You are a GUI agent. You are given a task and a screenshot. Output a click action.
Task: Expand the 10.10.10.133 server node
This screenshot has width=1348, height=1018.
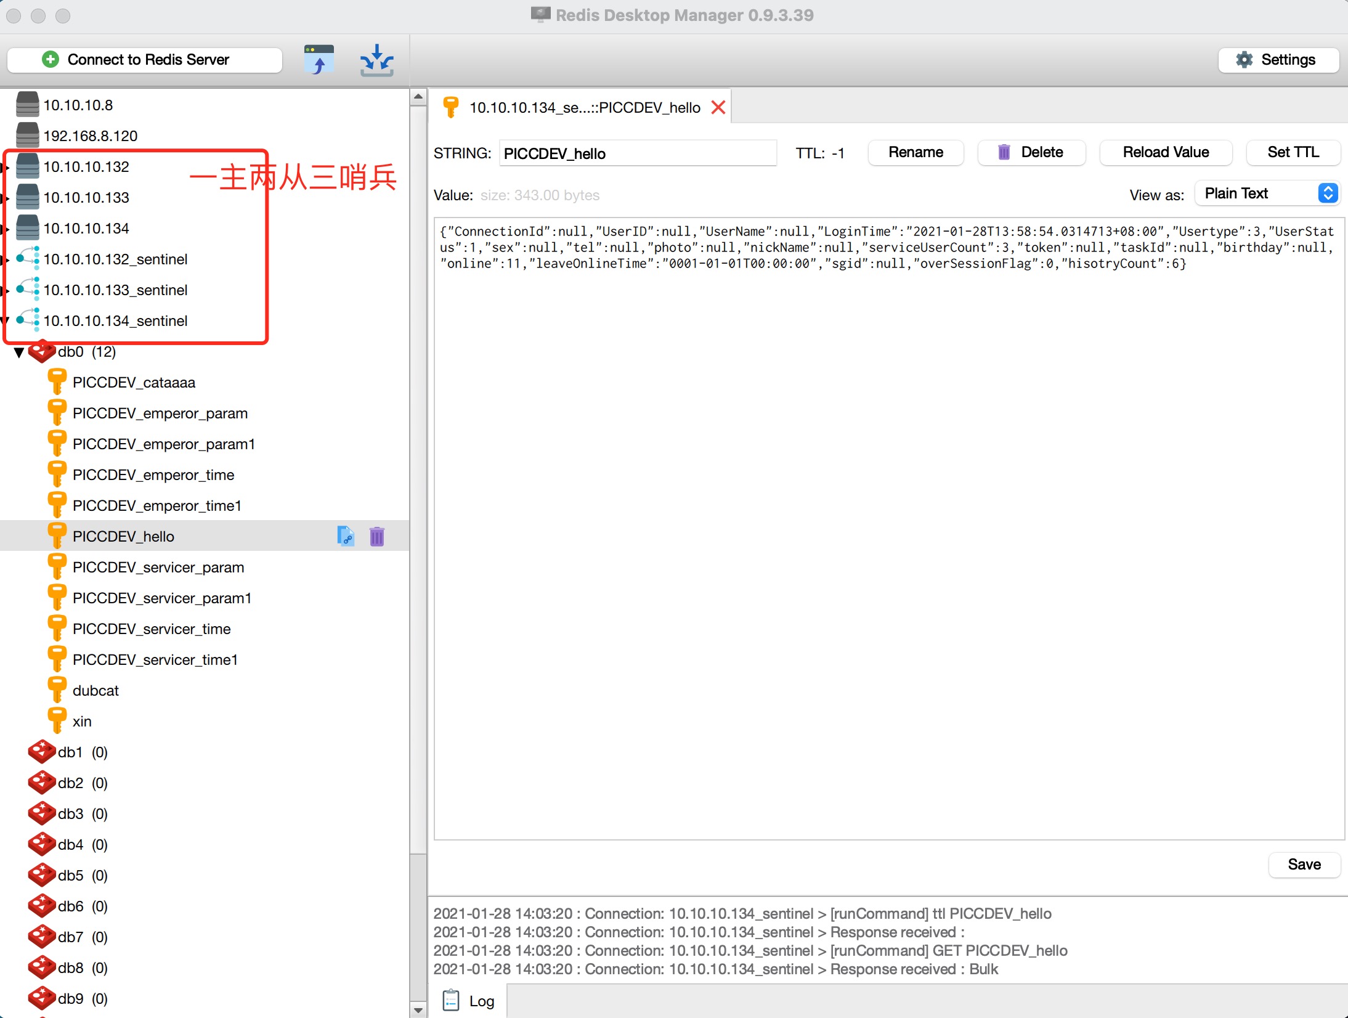coord(5,198)
